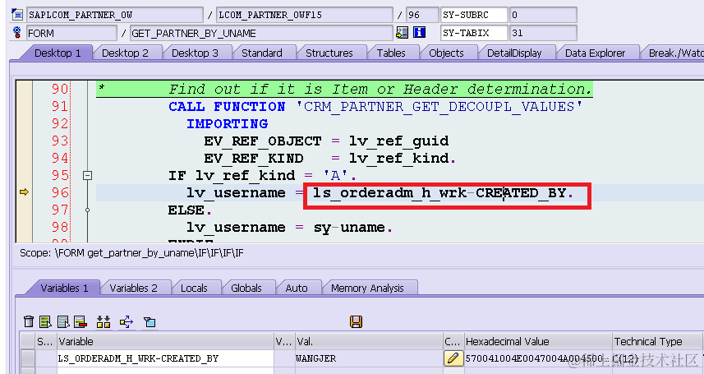Click the Val. column header

pyautogui.click(x=369, y=342)
